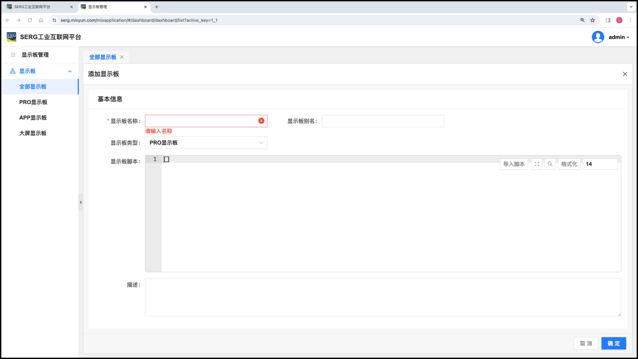Click the 确定 button
638x359 pixels.
(x=613, y=343)
